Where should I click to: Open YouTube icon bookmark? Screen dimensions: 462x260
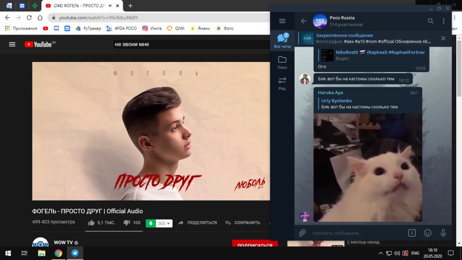click(45, 28)
